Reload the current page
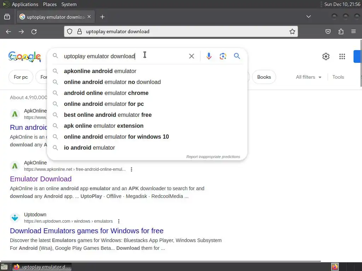Image resolution: width=362 pixels, height=271 pixels. [34, 31]
